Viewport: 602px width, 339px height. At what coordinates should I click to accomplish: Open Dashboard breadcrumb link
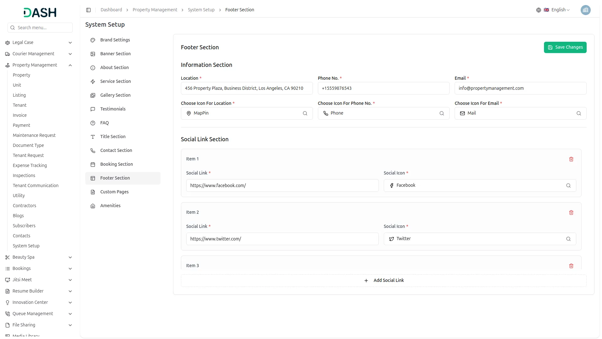pyautogui.click(x=111, y=10)
